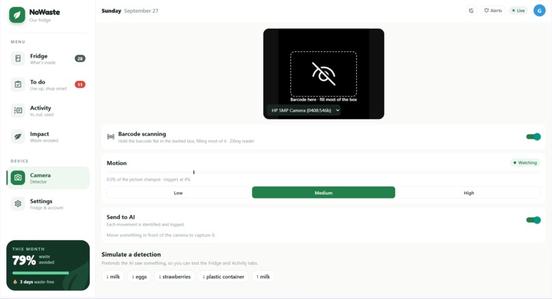Open Settings Fridge & account
Screen dimensions: 552x299
(48, 204)
